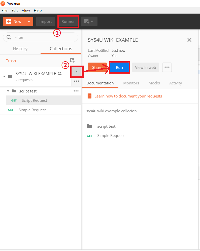Open the Trash link
The width and height of the screenshot is (200, 251).
pos(11,61)
